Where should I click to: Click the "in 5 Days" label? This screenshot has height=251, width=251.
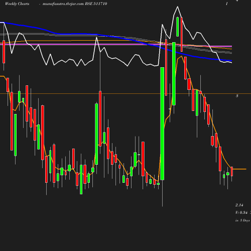[242, 220]
